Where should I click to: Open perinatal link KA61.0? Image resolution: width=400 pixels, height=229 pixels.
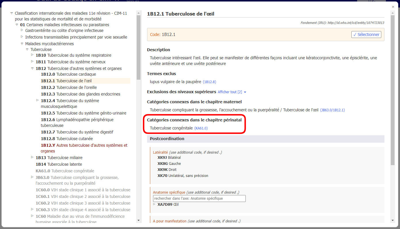(x=201, y=128)
